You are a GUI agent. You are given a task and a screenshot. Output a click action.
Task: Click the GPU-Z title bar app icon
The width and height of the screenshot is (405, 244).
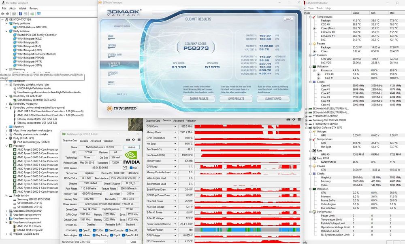coord(64,134)
